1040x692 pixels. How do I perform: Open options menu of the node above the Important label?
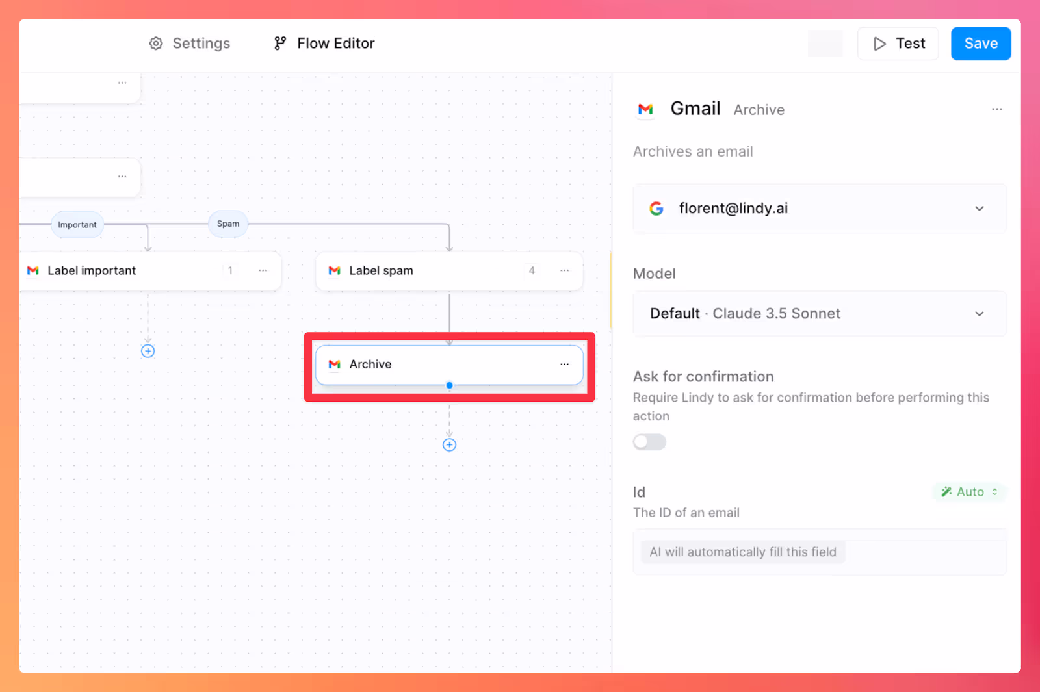coord(122,177)
